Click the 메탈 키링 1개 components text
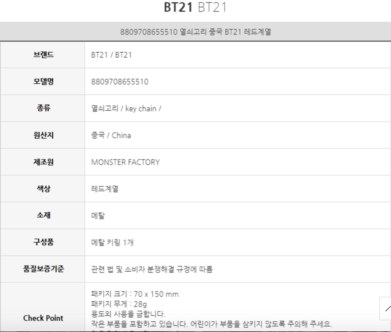The image size is (391, 332). click(x=112, y=242)
